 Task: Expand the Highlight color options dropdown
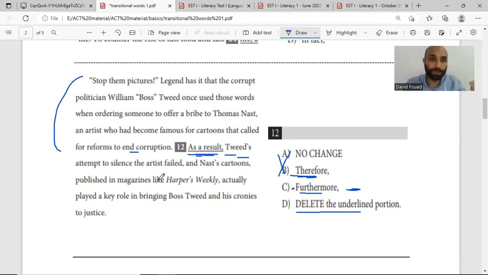365,33
